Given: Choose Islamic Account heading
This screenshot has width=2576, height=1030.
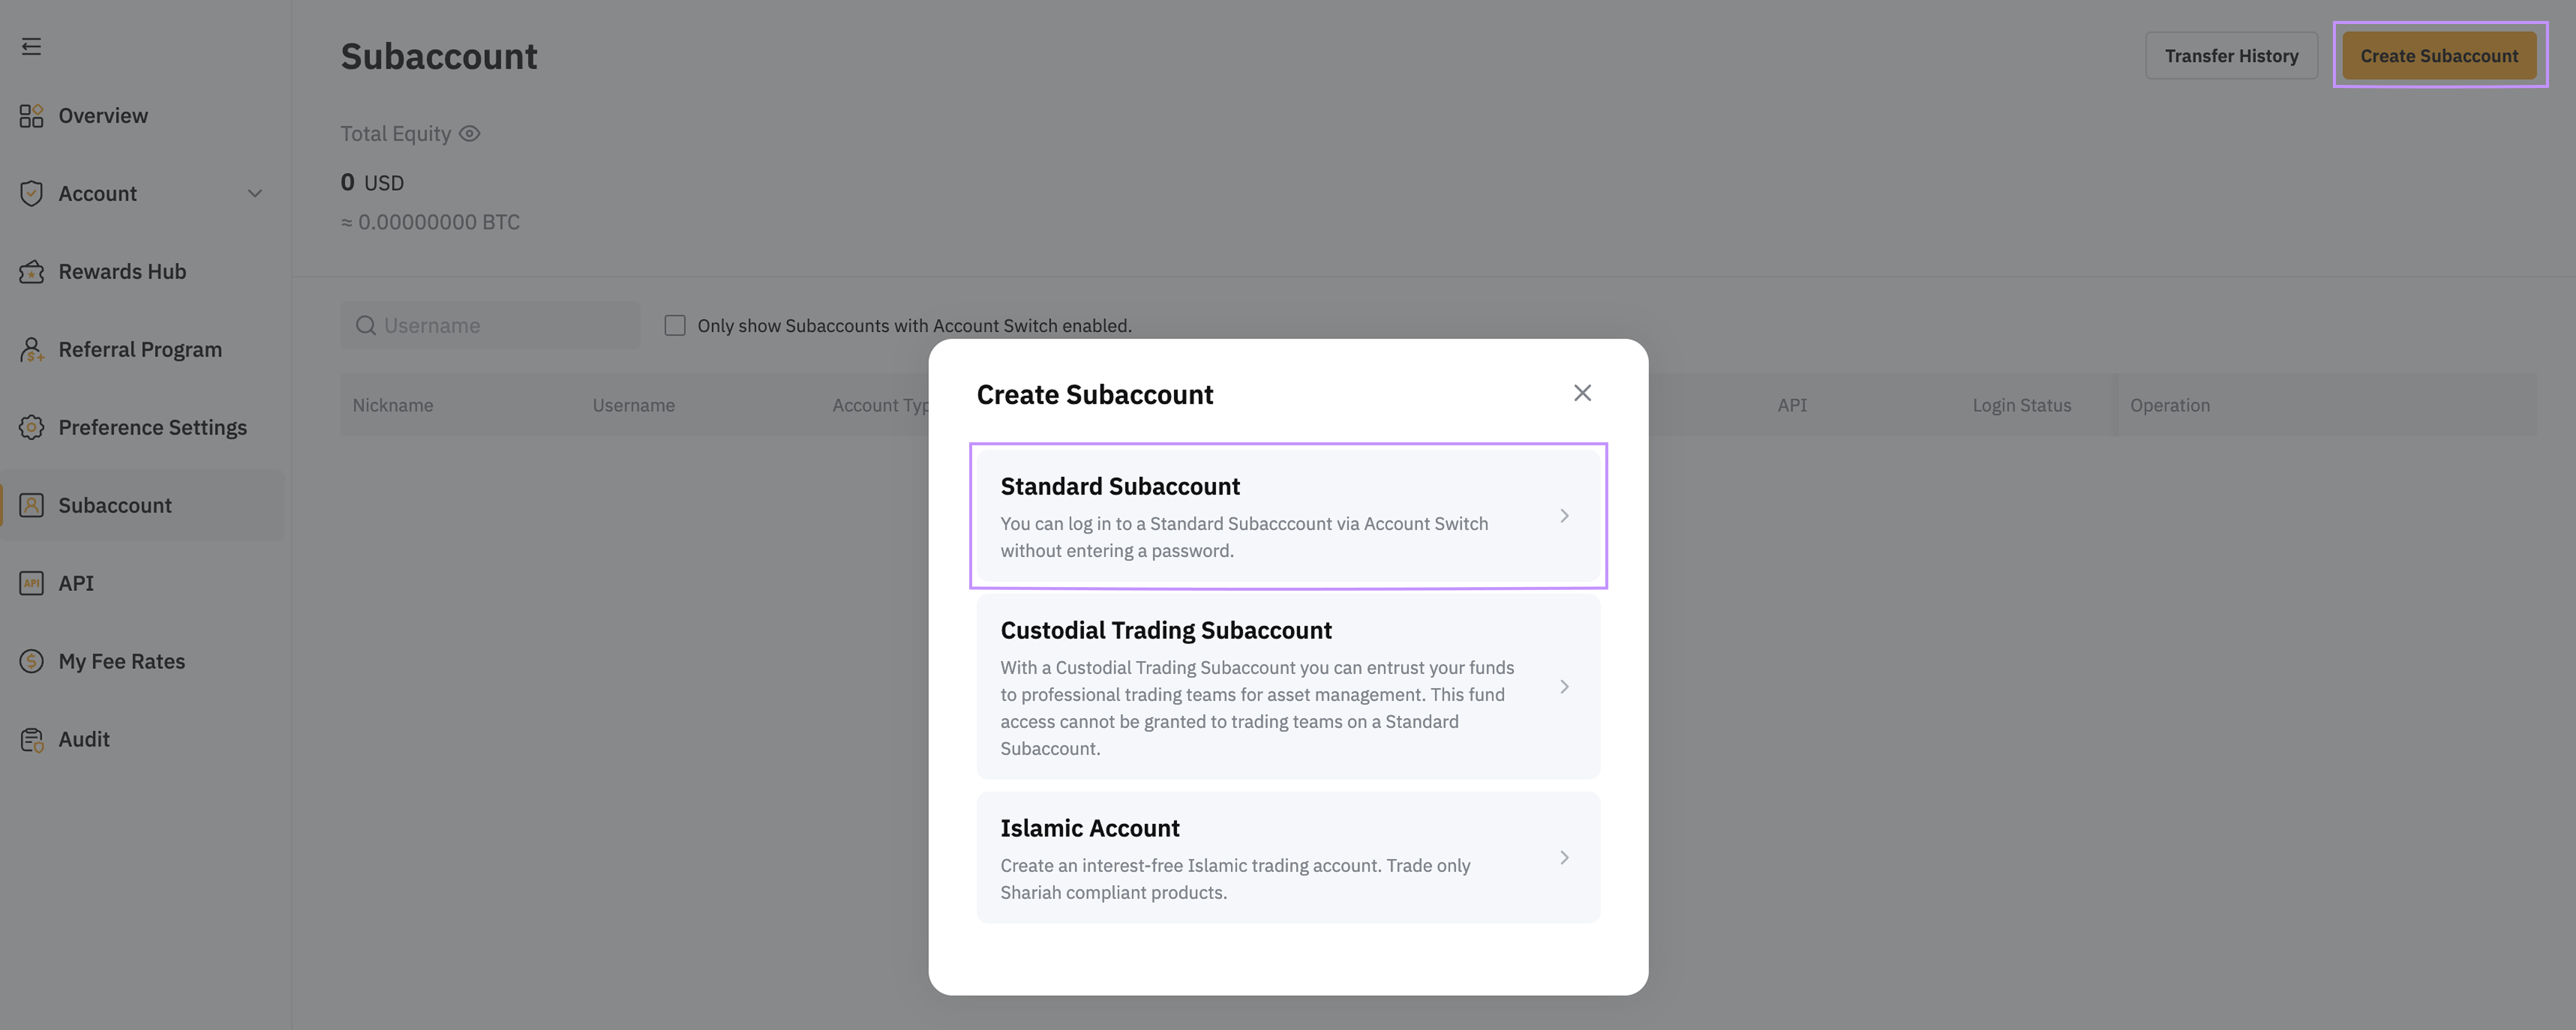Looking at the screenshot, I should coord(1090,828).
